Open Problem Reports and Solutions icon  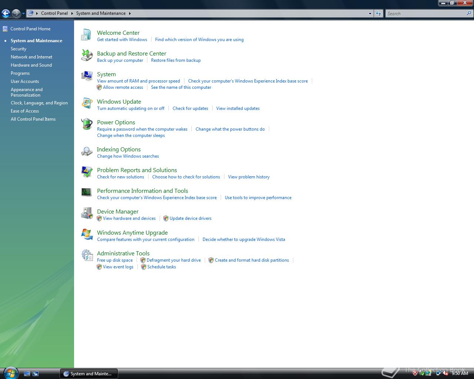tap(86, 172)
